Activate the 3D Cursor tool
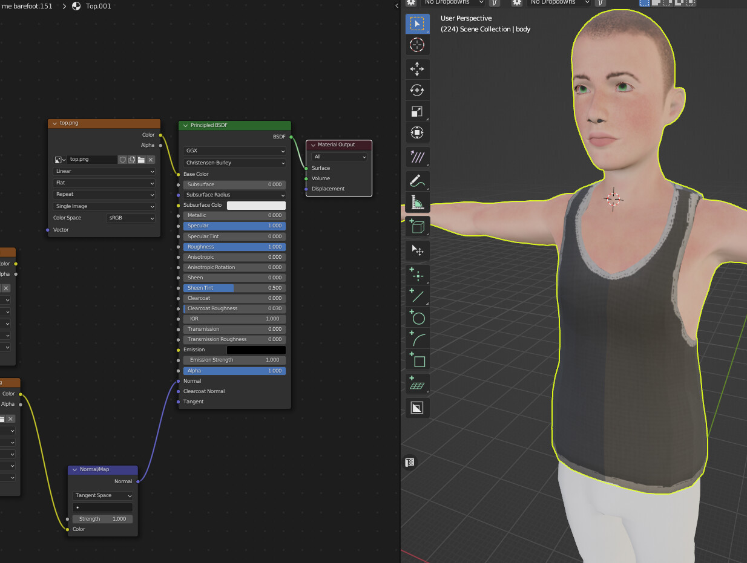The width and height of the screenshot is (747, 563). [x=417, y=45]
